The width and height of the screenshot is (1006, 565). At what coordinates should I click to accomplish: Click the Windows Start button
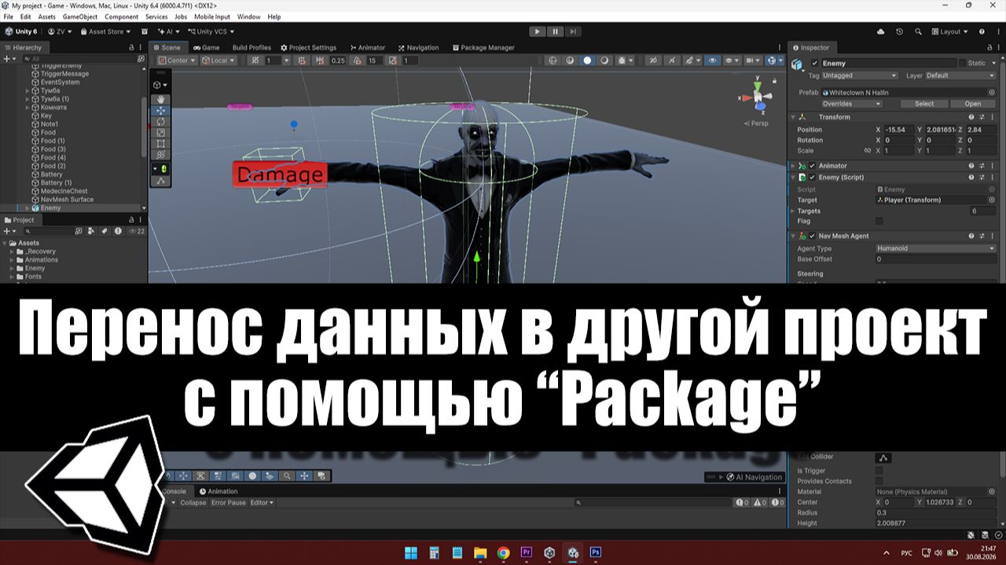(x=410, y=552)
